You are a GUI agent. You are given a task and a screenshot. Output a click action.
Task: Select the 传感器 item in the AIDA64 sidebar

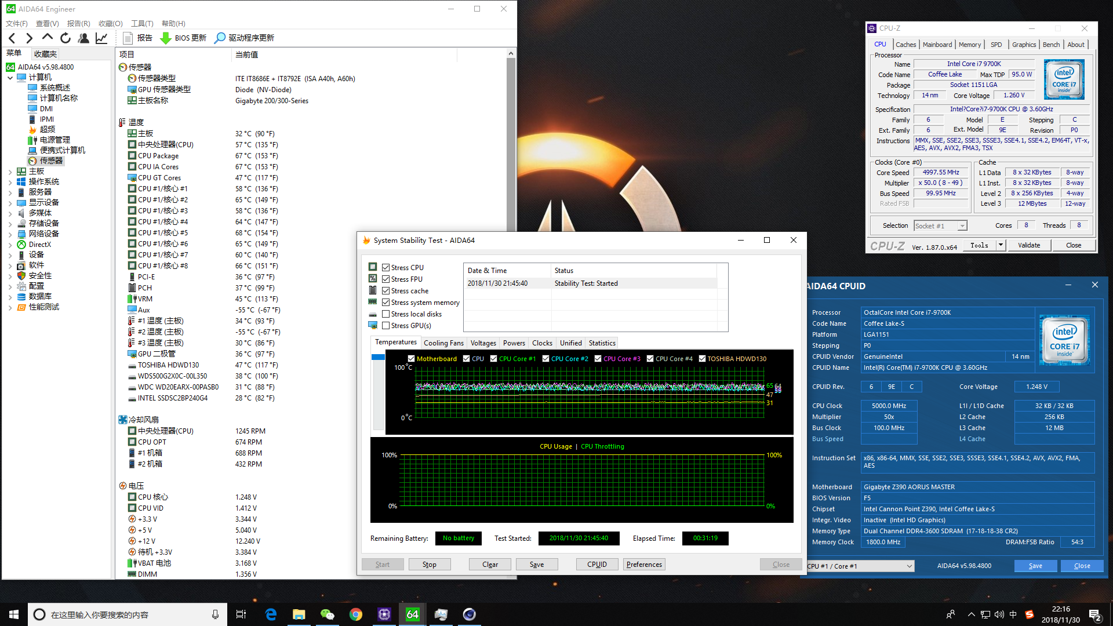51,161
